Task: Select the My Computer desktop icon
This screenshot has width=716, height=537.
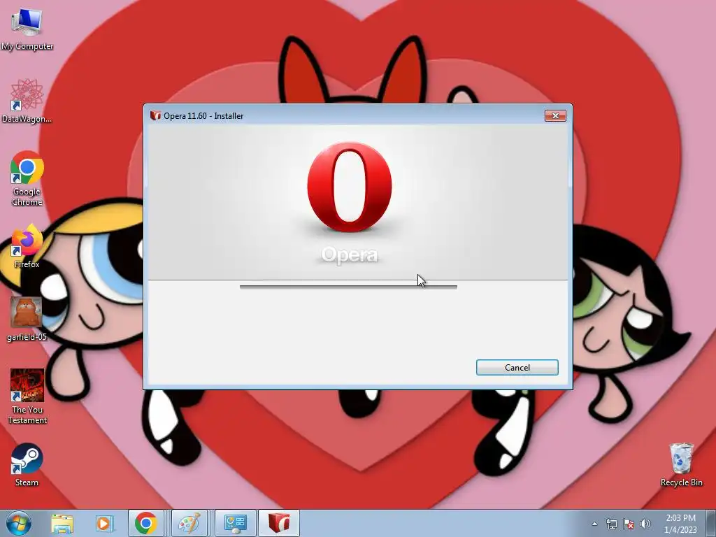Action: tap(27, 29)
